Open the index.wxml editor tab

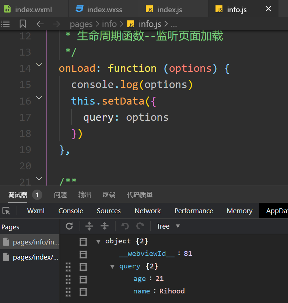tap(34, 9)
